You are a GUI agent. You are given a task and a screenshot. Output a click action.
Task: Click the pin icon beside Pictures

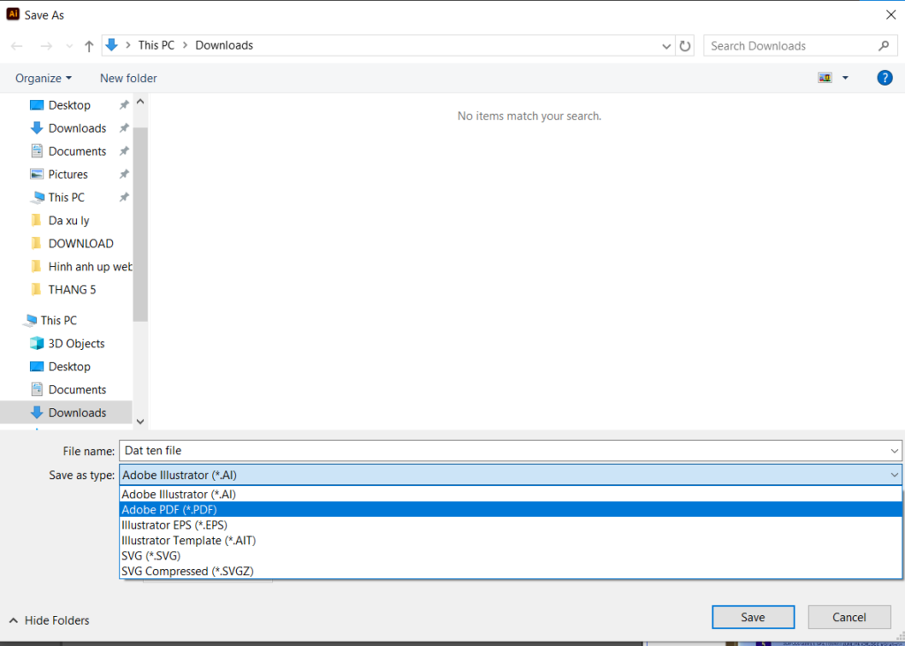tap(124, 174)
